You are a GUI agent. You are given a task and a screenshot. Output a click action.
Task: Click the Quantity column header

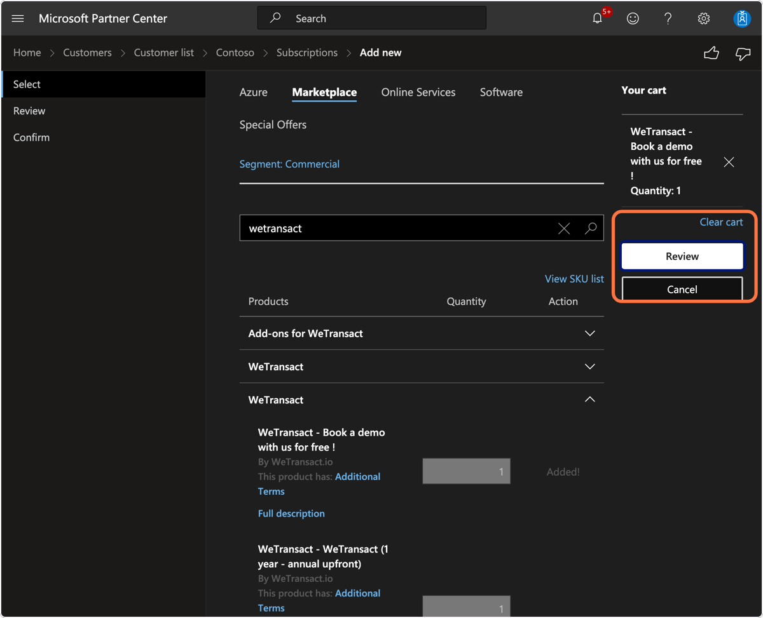tap(466, 301)
